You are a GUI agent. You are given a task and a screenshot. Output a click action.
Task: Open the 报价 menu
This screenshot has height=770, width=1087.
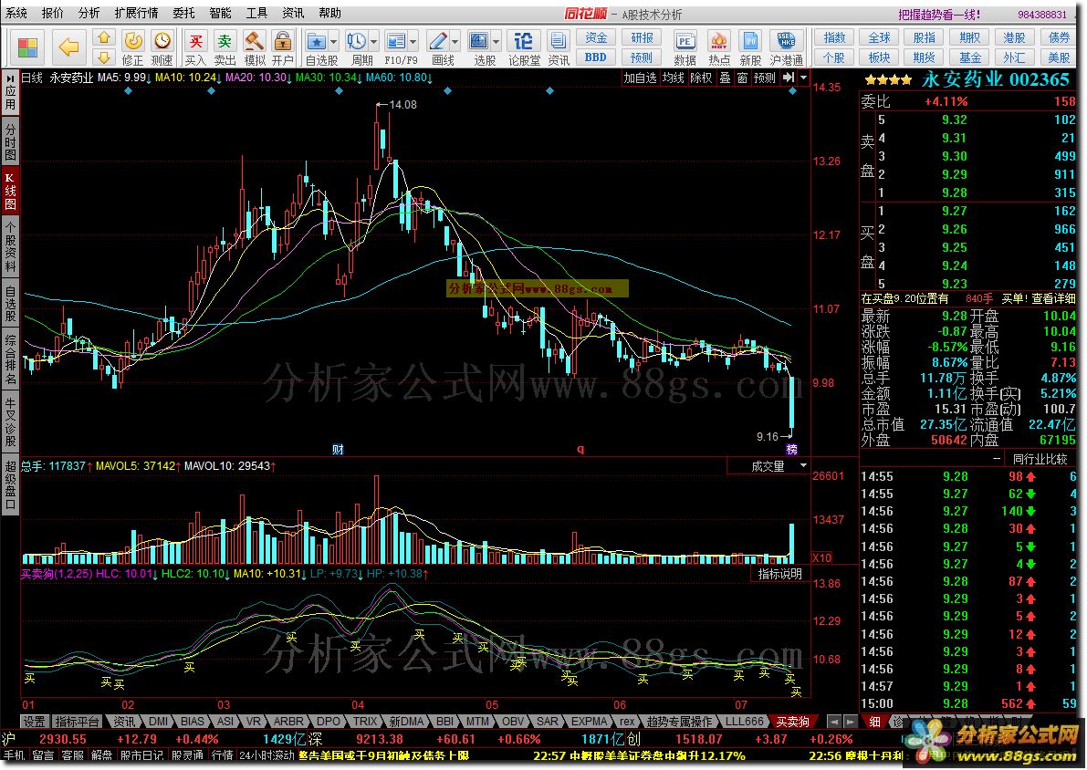[x=52, y=13]
